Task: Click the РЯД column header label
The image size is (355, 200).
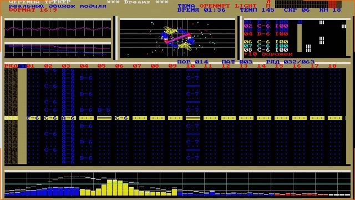Action: pyautogui.click(x=11, y=66)
